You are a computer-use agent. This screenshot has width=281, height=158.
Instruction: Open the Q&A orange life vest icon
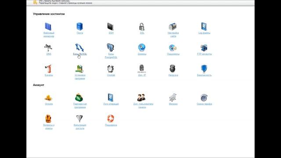click(x=48, y=118)
